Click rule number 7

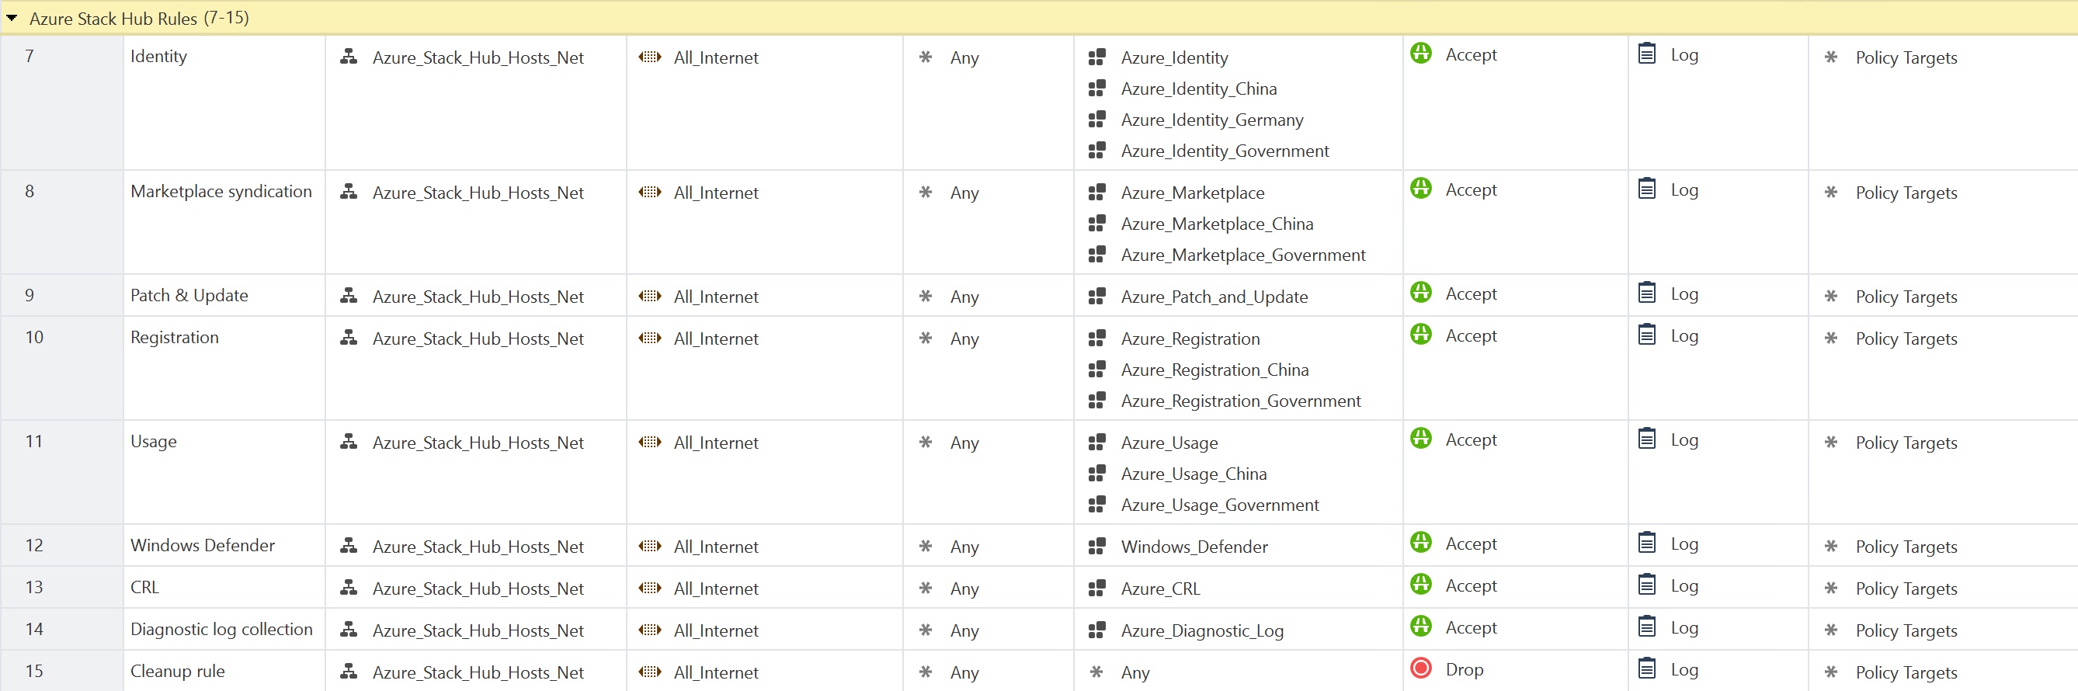pos(29,57)
